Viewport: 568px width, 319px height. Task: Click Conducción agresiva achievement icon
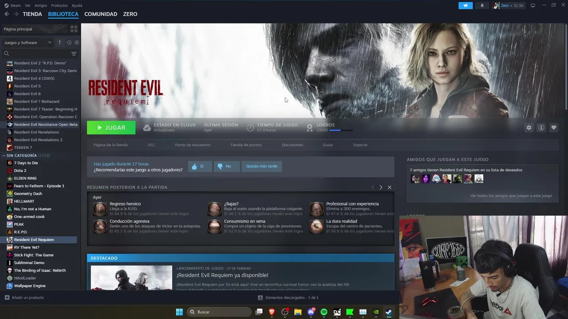pos(100,226)
